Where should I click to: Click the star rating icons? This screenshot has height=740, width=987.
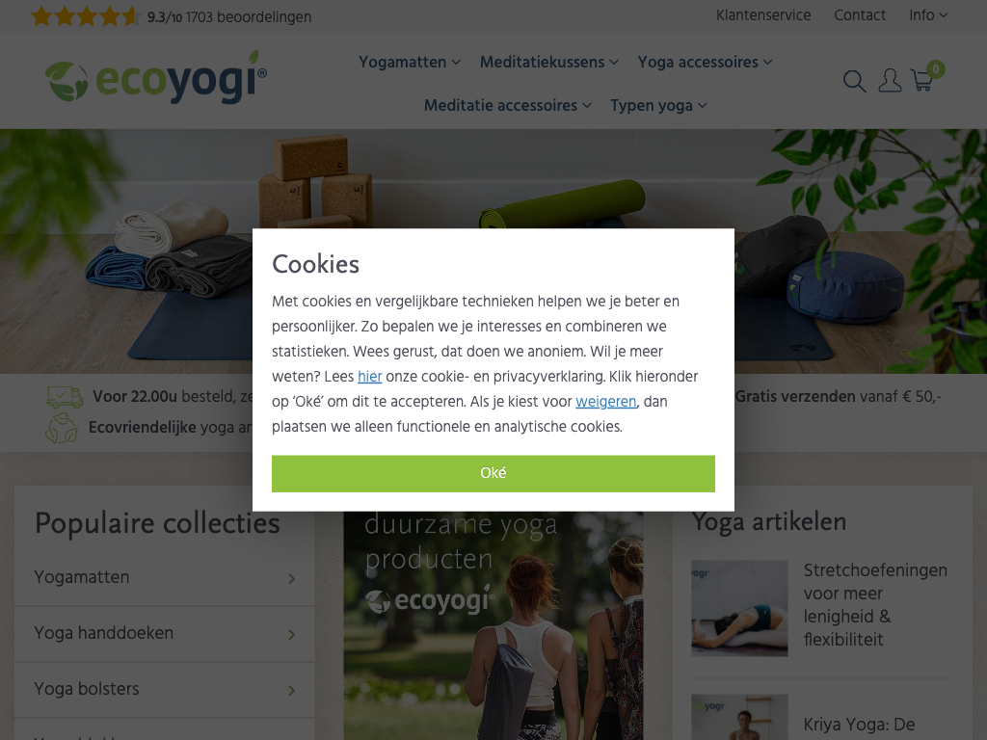86,16
